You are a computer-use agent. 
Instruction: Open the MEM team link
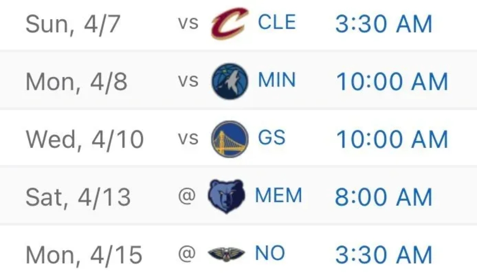pos(278,195)
